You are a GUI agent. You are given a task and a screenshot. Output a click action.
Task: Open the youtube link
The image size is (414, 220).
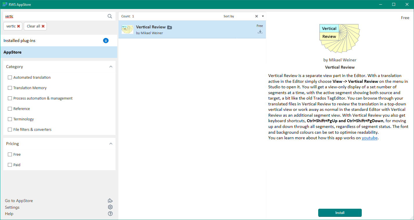point(370,138)
